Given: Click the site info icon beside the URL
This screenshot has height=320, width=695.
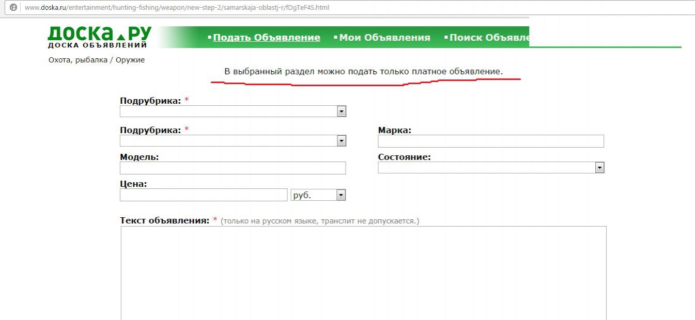Looking at the screenshot, I should click(x=13, y=8).
